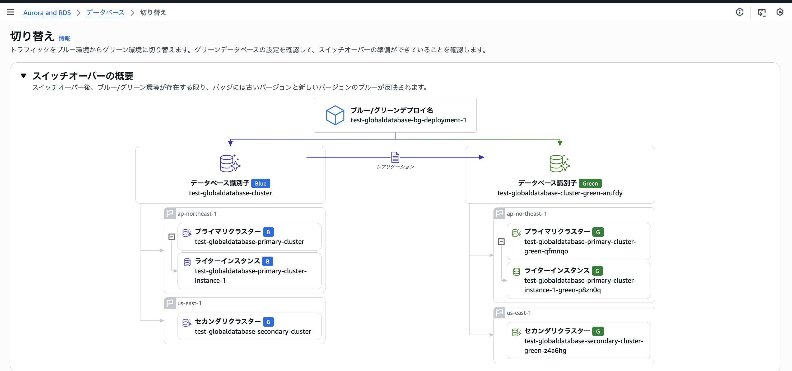Open the Aurora and RDS link

pos(47,13)
